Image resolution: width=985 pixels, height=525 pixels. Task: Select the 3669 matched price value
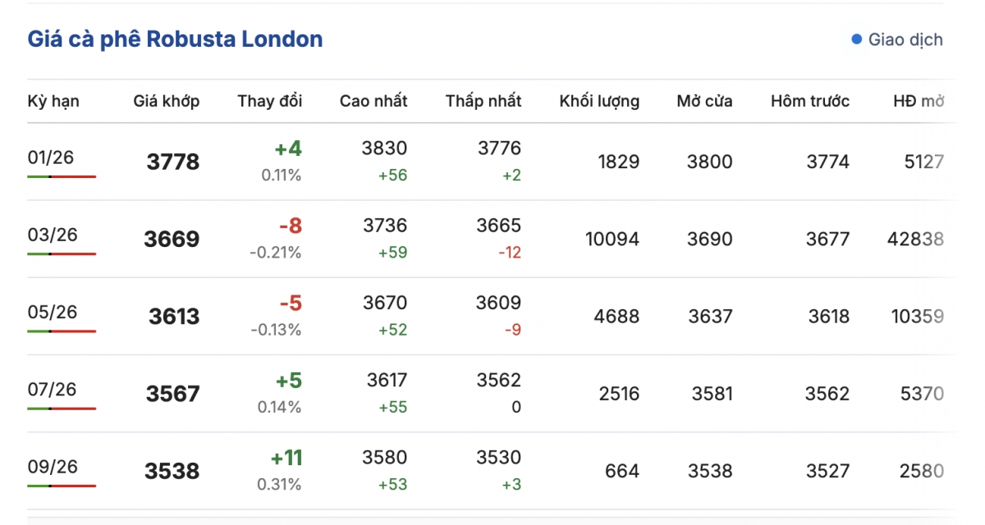(172, 240)
